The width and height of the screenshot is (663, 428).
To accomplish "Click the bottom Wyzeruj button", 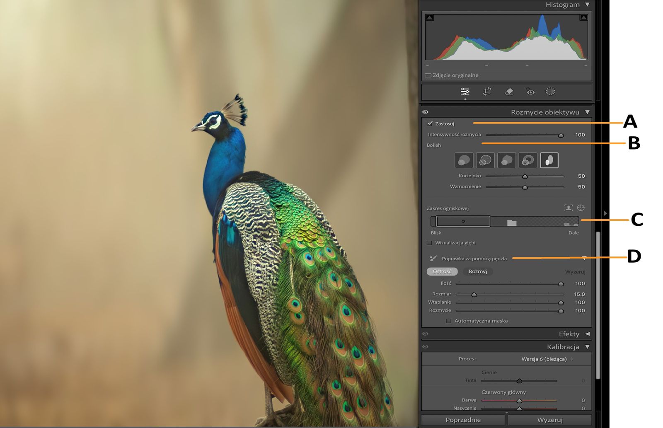I will 550,420.
